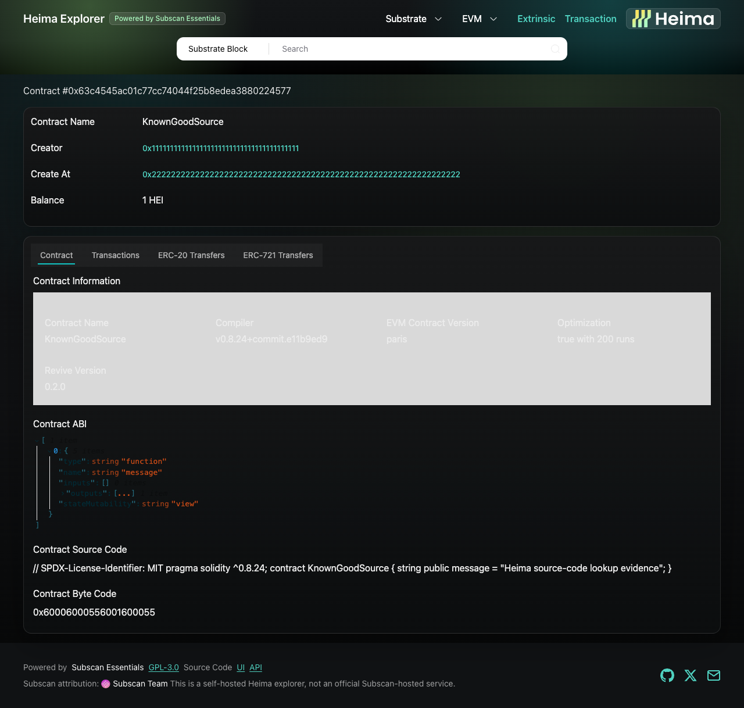Click the Subscan Team avatar icon
The image size is (744, 708).
tap(106, 684)
